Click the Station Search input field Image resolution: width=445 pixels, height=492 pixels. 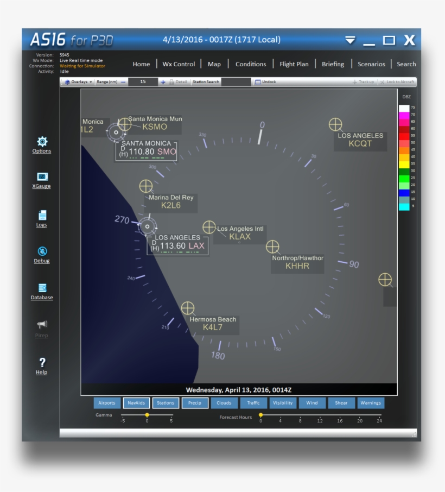[x=236, y=82]
